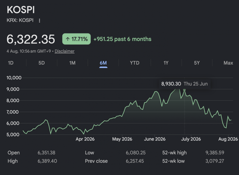Click the 7,000 y-axis label
Image resolution: width=239 pixels, height=175 pixels.
pos(13,112)
